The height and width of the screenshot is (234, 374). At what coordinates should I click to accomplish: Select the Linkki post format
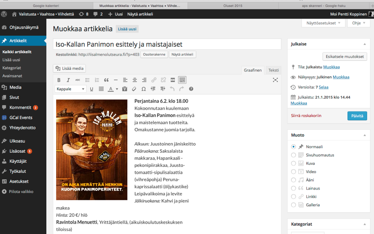tap(293, 196)
